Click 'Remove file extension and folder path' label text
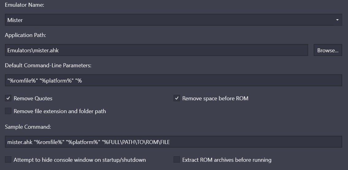 point(60,111)
